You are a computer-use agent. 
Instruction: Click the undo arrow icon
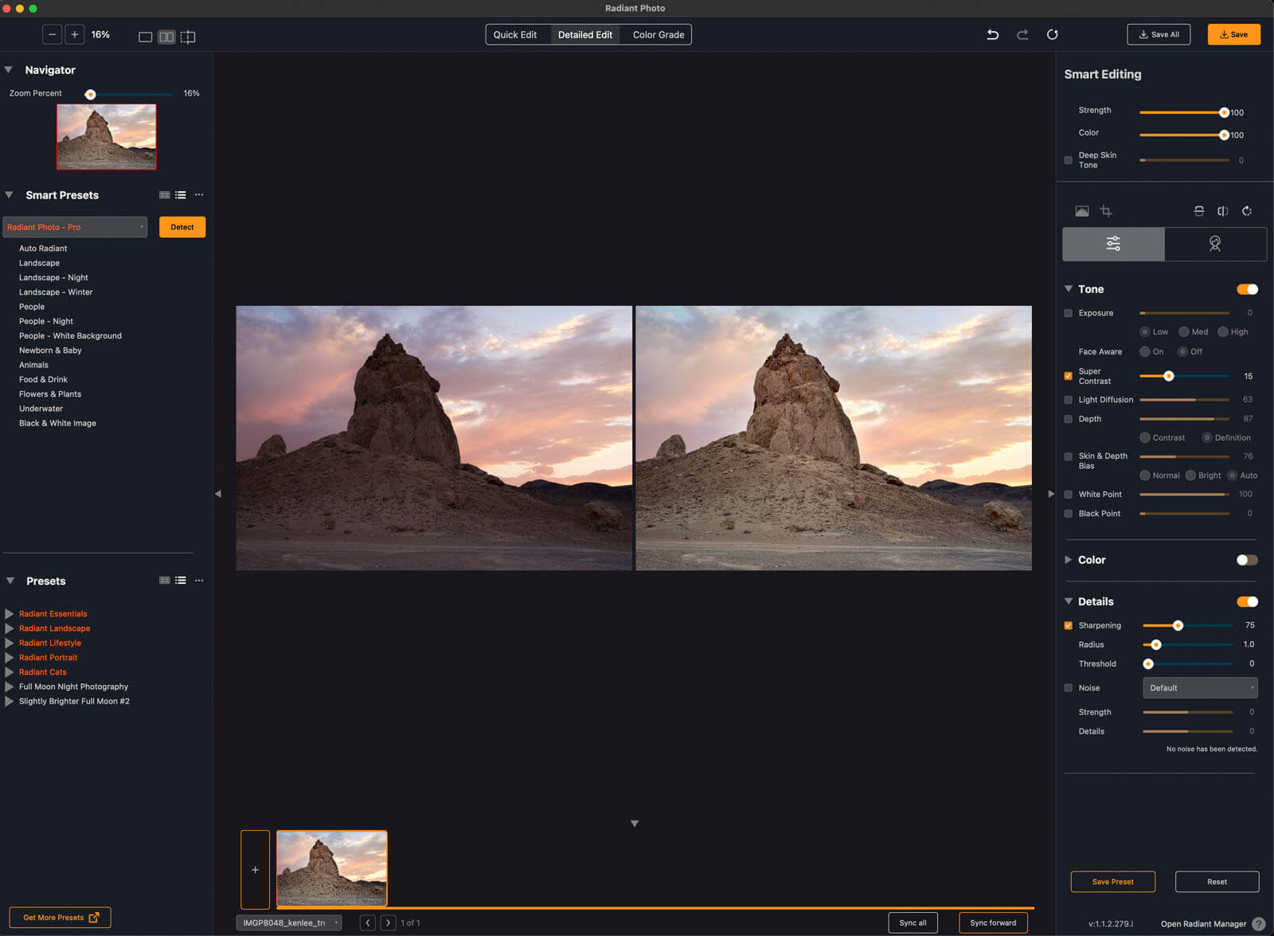pos(992,34)
